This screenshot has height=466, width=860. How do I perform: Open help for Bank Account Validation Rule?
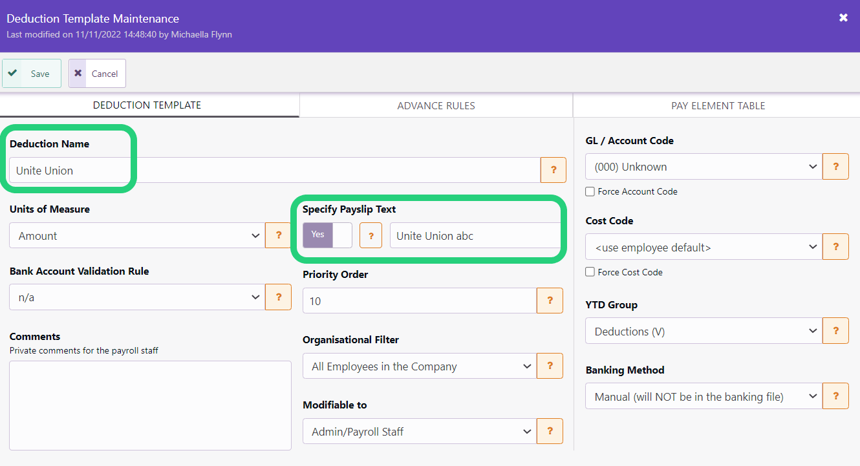tap(279, 297)
